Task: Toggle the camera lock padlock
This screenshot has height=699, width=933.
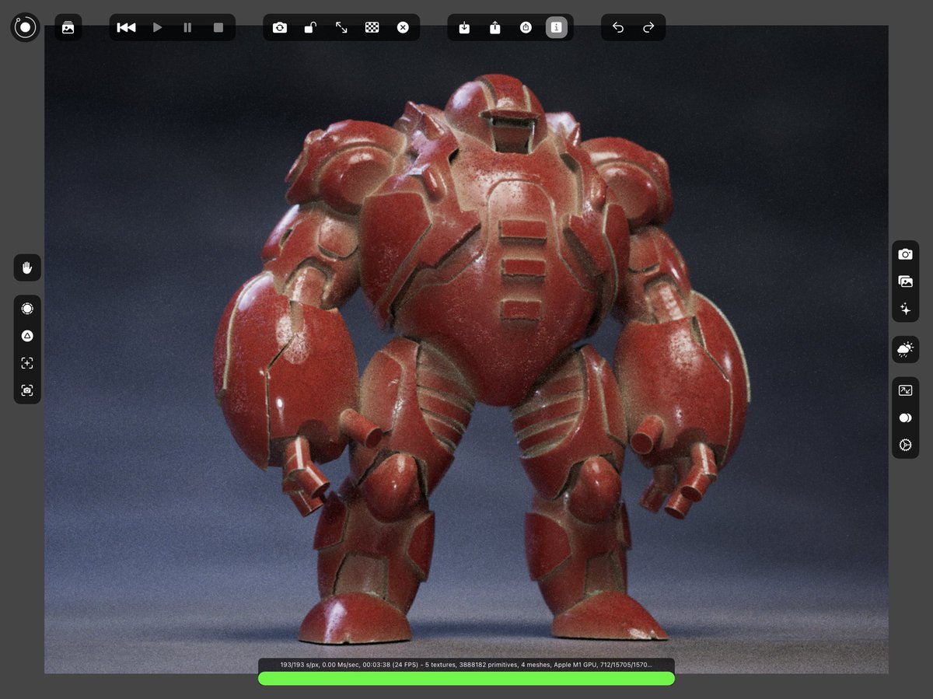Action: point(309,27)
